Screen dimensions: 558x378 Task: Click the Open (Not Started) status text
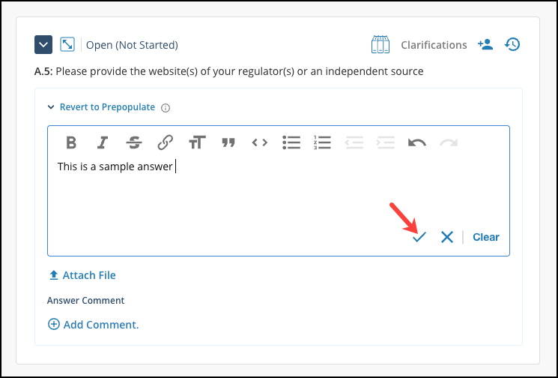(x=132, y=45)
